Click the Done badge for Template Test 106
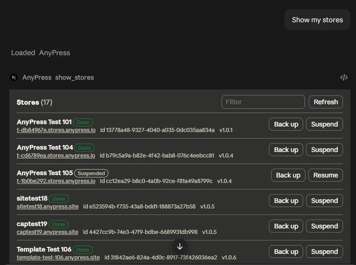This screenshot has width=356, height=265. tap(83, 250)
